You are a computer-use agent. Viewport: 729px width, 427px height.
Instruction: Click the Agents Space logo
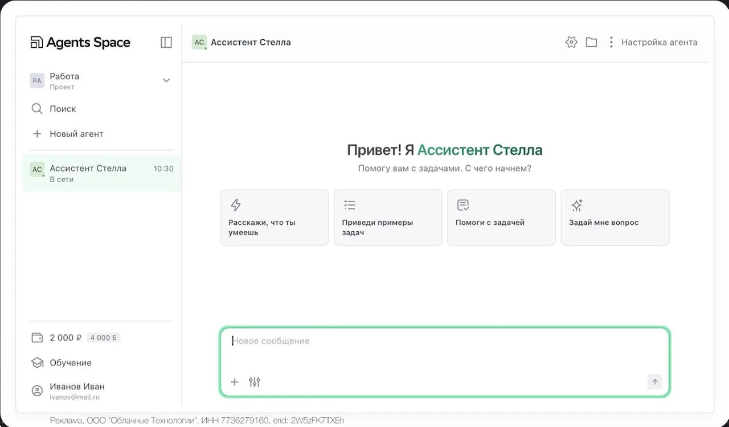tap(80, 42)
